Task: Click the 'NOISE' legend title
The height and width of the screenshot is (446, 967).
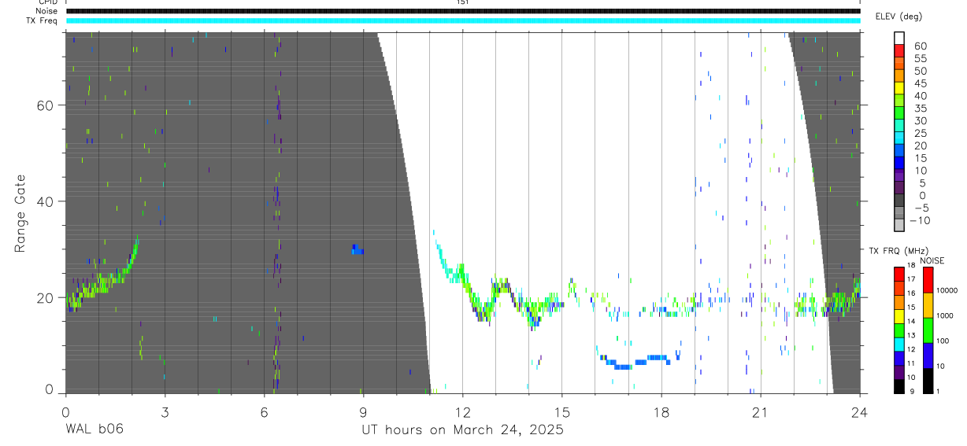Action: point(931,260)
